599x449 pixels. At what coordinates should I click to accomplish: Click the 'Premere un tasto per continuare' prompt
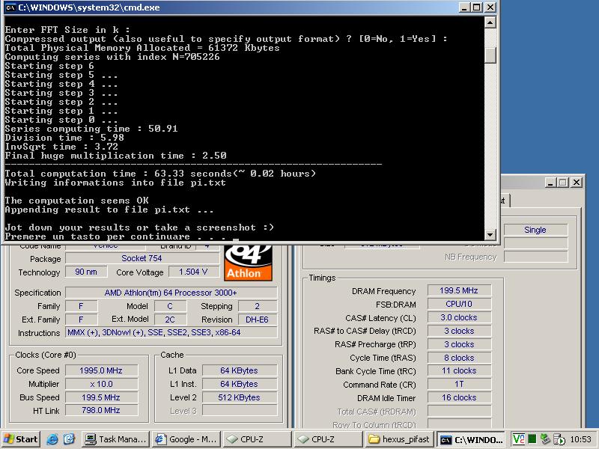click(x=121, y=236)
